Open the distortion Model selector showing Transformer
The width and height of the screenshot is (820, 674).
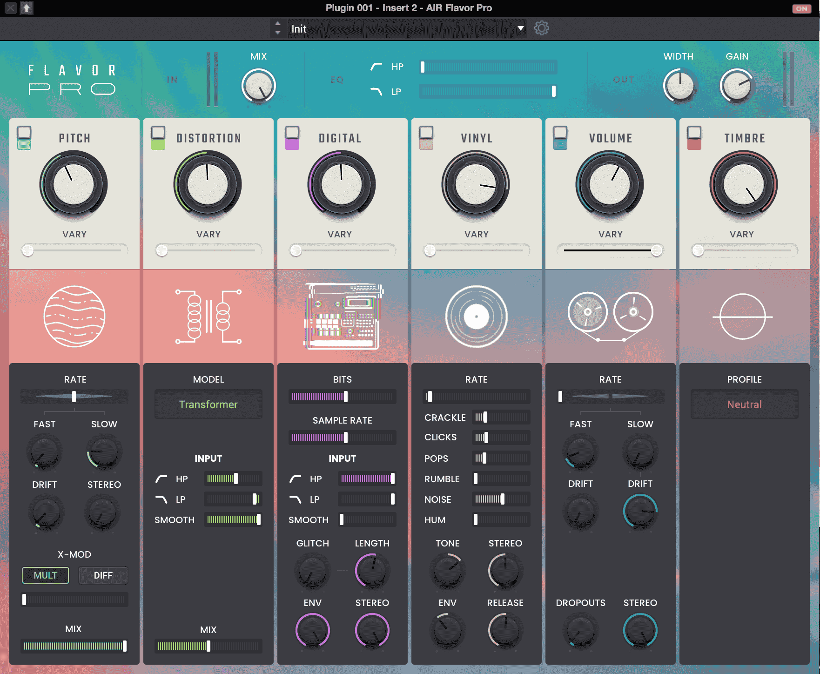click(x=208, y=404)
